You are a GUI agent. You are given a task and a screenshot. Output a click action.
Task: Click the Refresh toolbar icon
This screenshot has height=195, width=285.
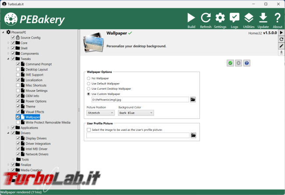coord(206,20)
